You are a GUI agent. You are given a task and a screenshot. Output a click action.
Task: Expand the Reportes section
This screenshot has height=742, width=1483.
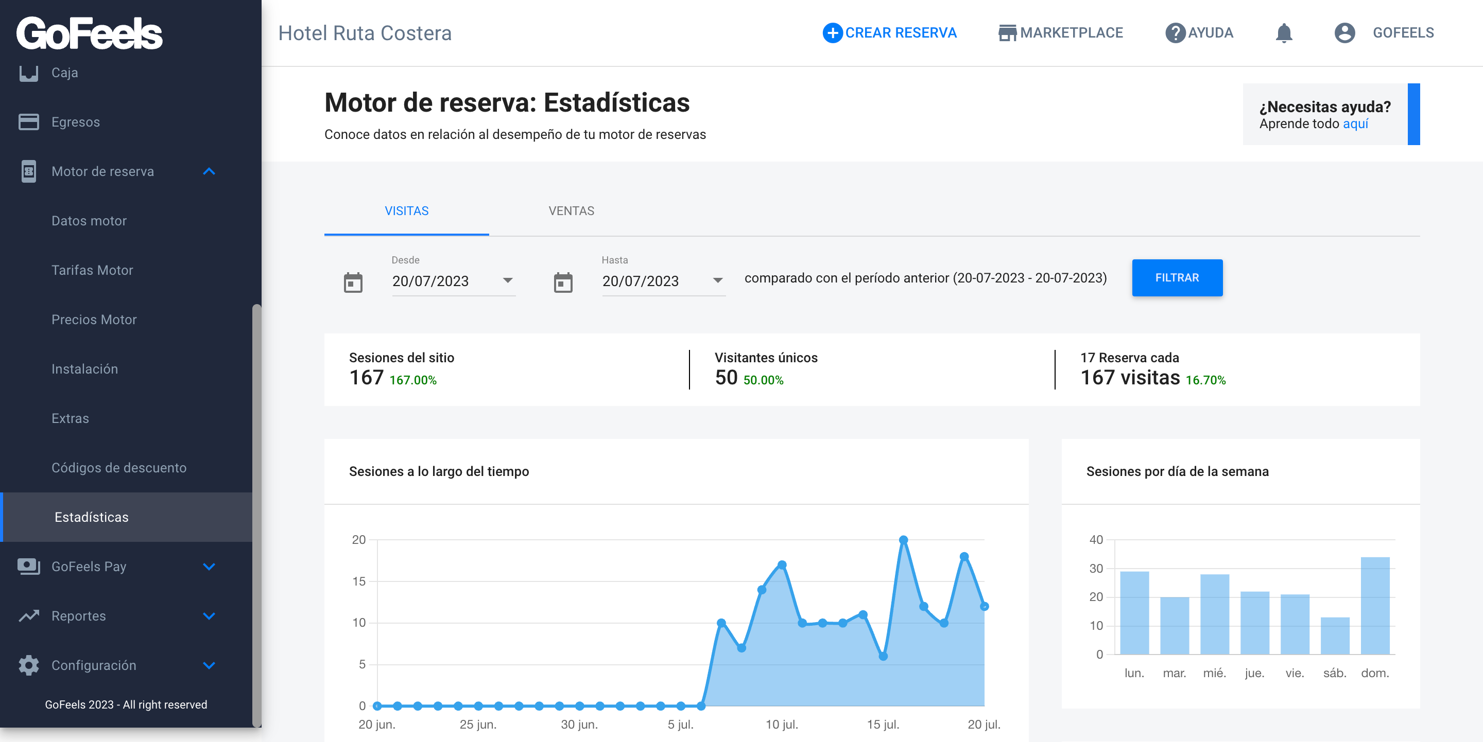pos(209,616)
